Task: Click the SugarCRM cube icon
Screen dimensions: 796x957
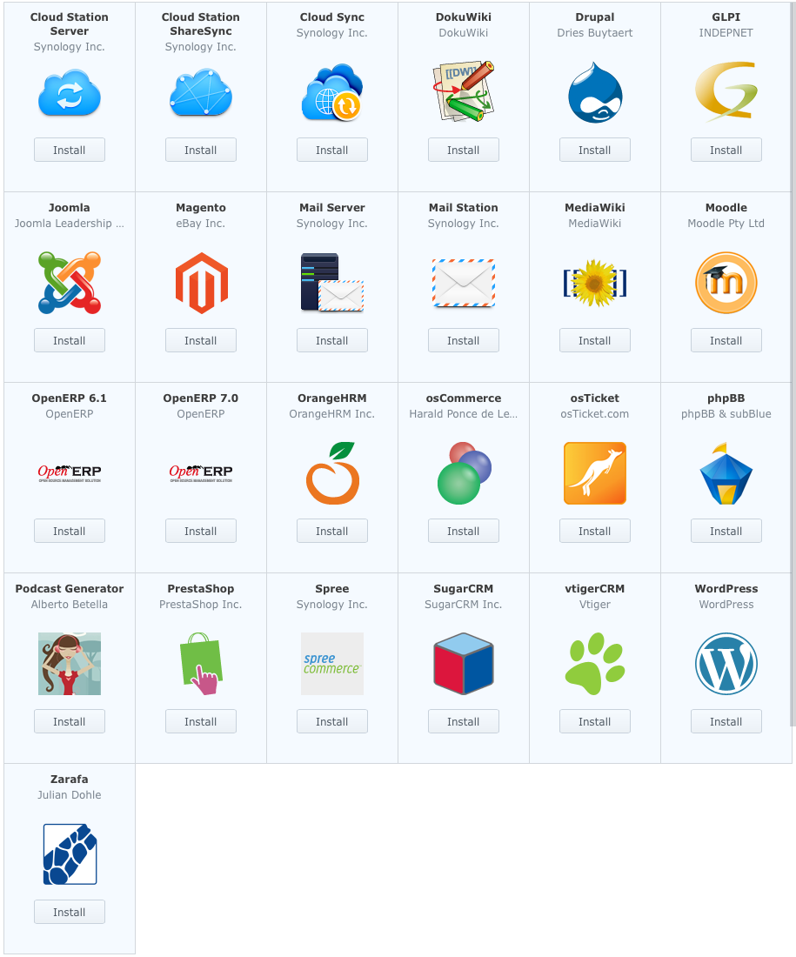Action: tap(464, 664)
